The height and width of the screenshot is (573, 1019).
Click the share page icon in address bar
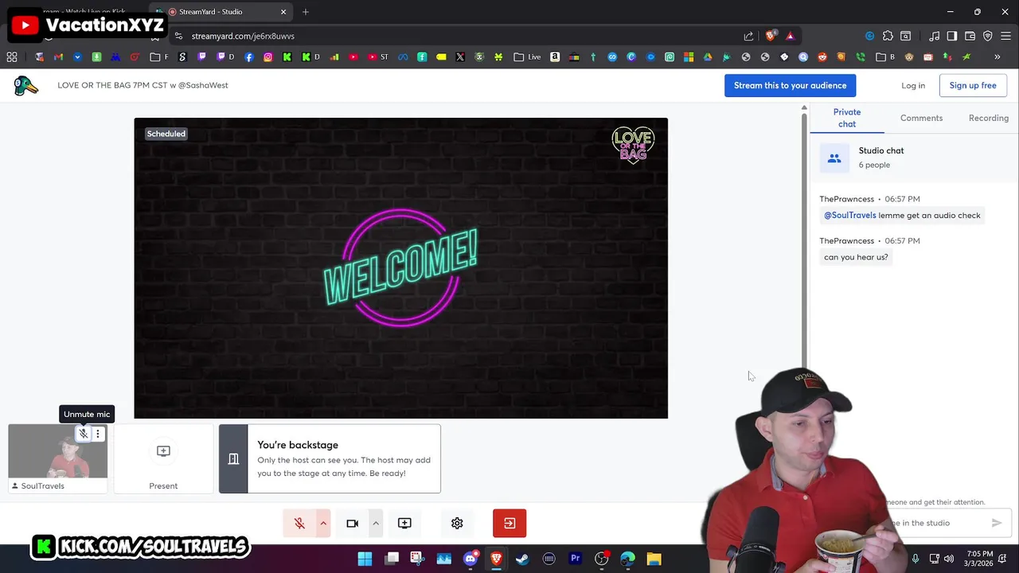[x=748, y=36]
